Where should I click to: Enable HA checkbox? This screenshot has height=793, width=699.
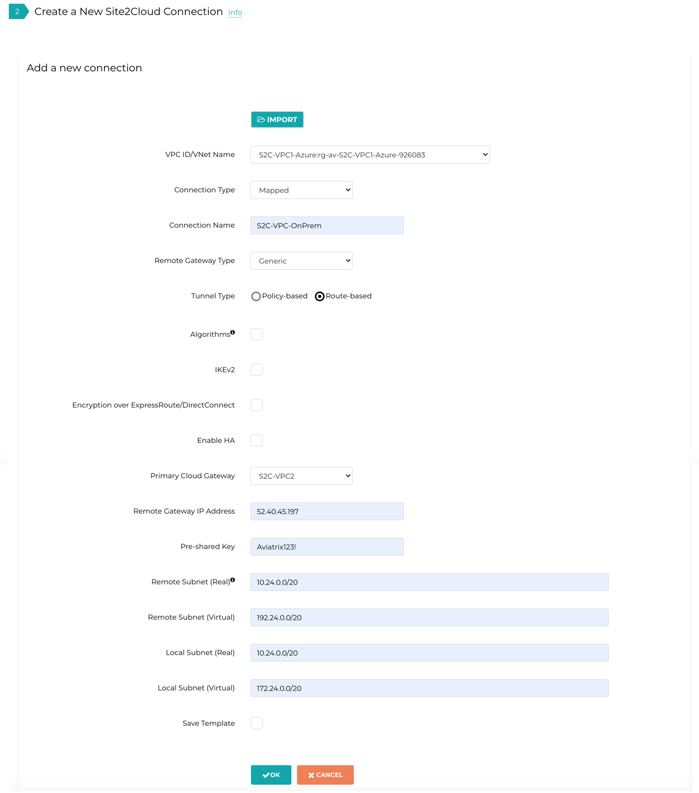click(257, 440)
